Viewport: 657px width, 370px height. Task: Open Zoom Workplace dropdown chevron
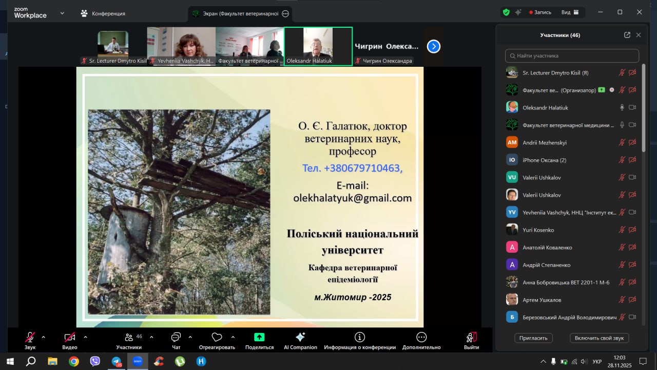click(62, 13)
